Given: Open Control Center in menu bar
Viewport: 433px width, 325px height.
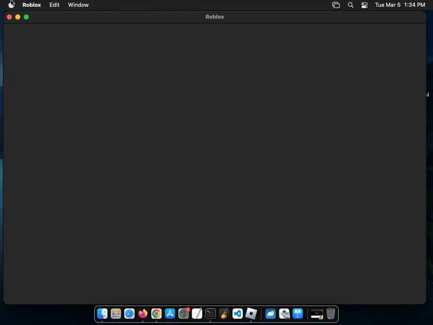Looking at the screenshot, I should coord(364,5).
